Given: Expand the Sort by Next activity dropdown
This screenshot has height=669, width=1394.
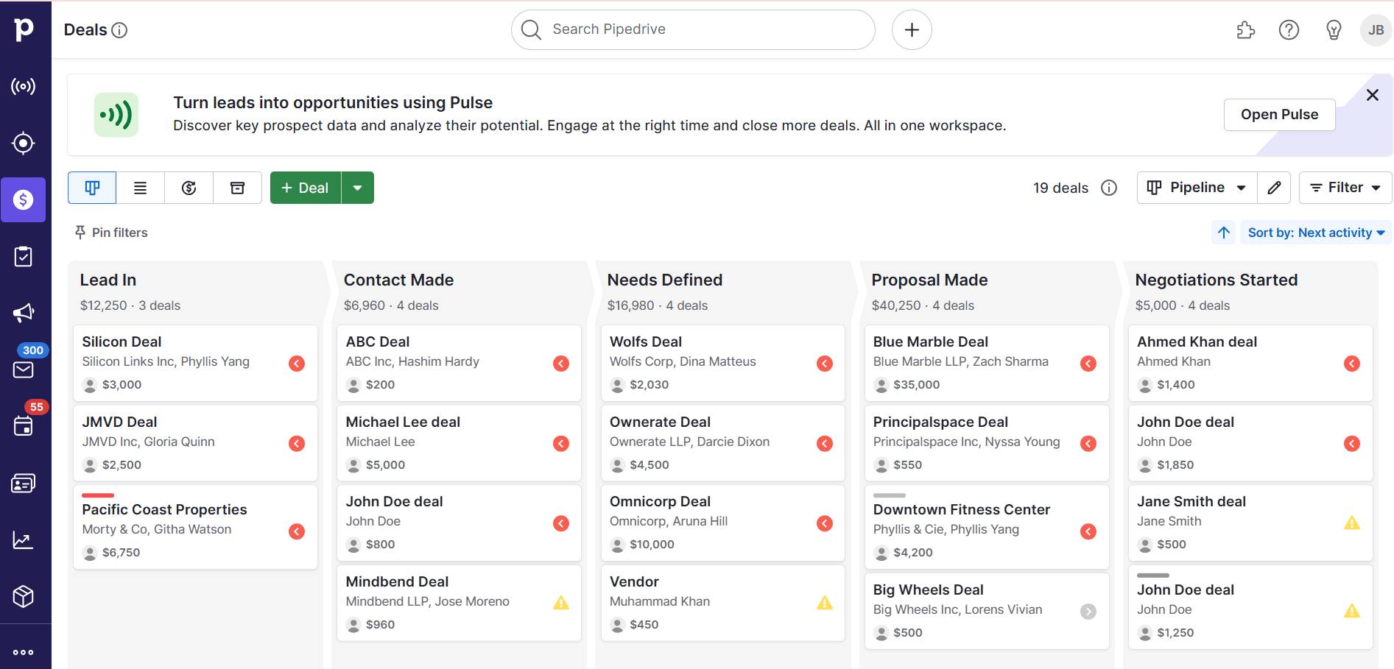Looking at the screenshot, I should 1316,233.
